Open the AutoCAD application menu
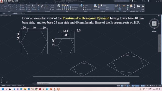This screenshot has width=162, height=91. click(2, 2)
